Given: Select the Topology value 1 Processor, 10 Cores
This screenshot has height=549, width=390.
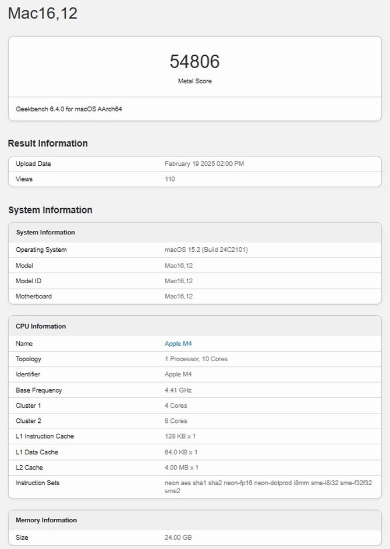Looking at the screenshot, I should point(196,359).
